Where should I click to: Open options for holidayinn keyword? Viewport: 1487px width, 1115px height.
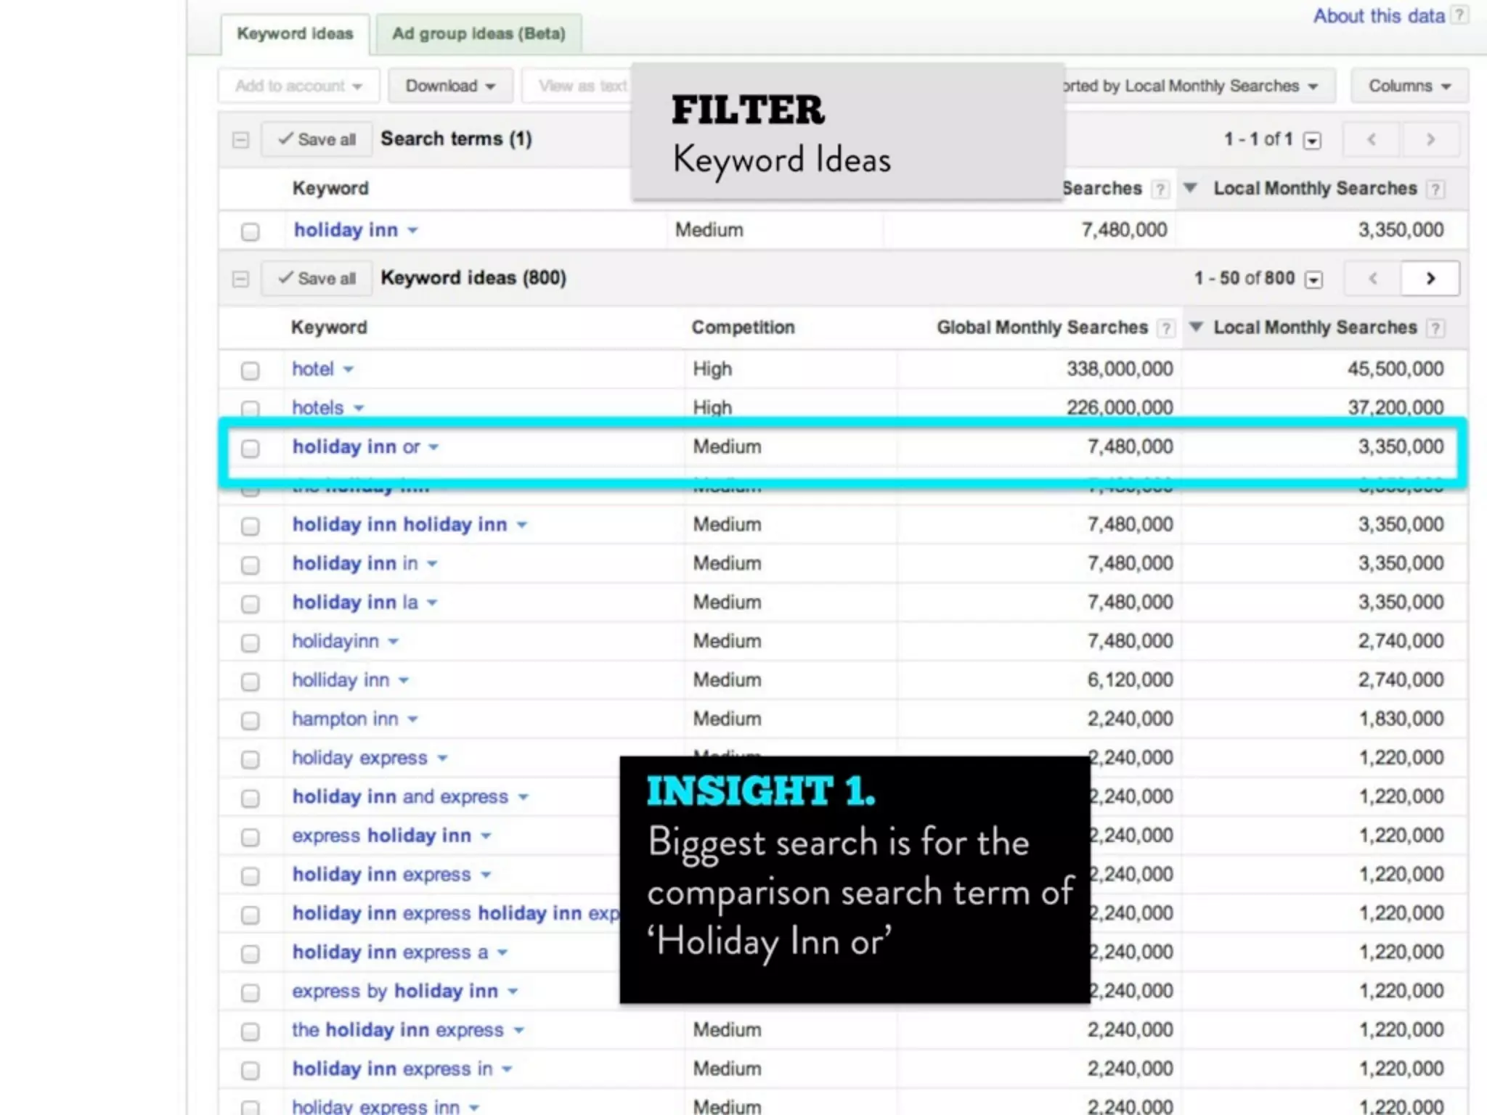coord(394,642)
